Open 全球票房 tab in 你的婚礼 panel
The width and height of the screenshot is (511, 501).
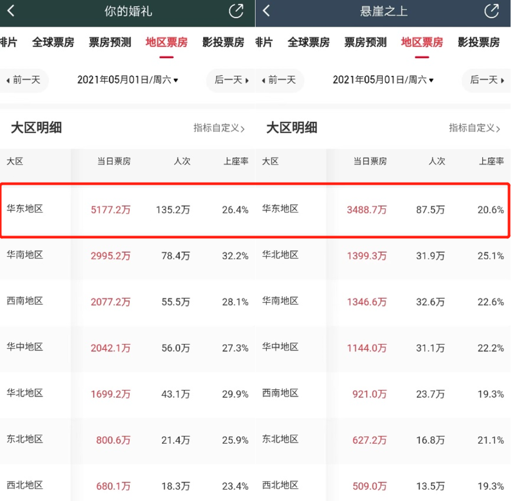click(x=53, y=43)
